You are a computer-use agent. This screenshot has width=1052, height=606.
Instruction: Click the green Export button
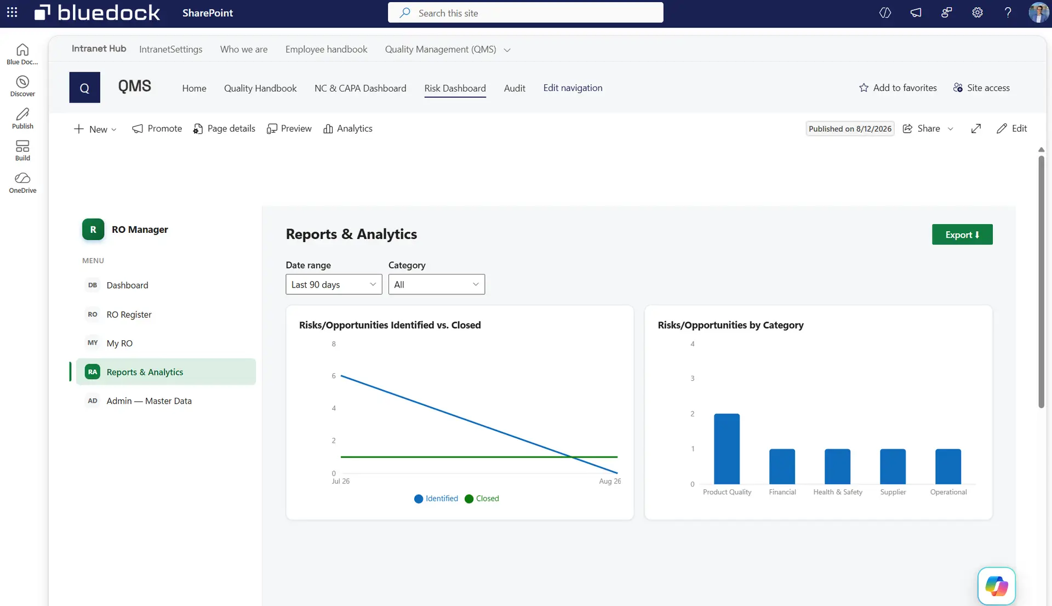[x=962, y=235]
